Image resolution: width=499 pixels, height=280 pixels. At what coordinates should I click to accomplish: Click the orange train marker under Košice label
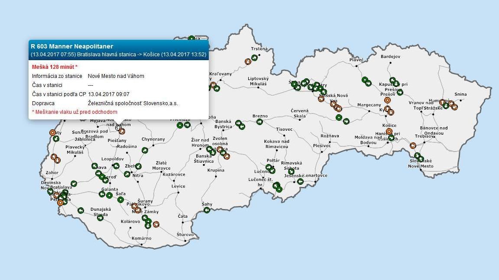[x=389, y=131]
